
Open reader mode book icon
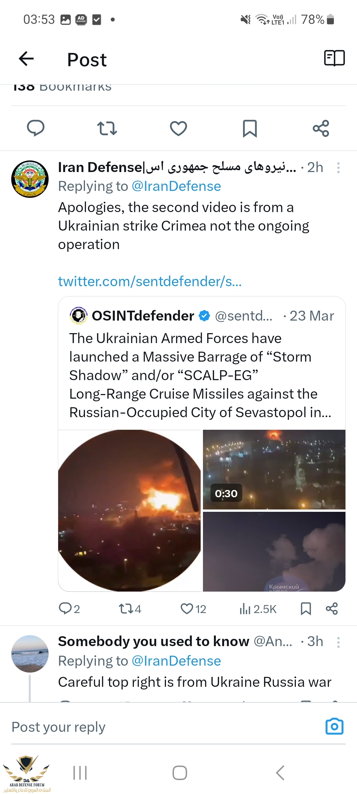(x=334, y=58)
